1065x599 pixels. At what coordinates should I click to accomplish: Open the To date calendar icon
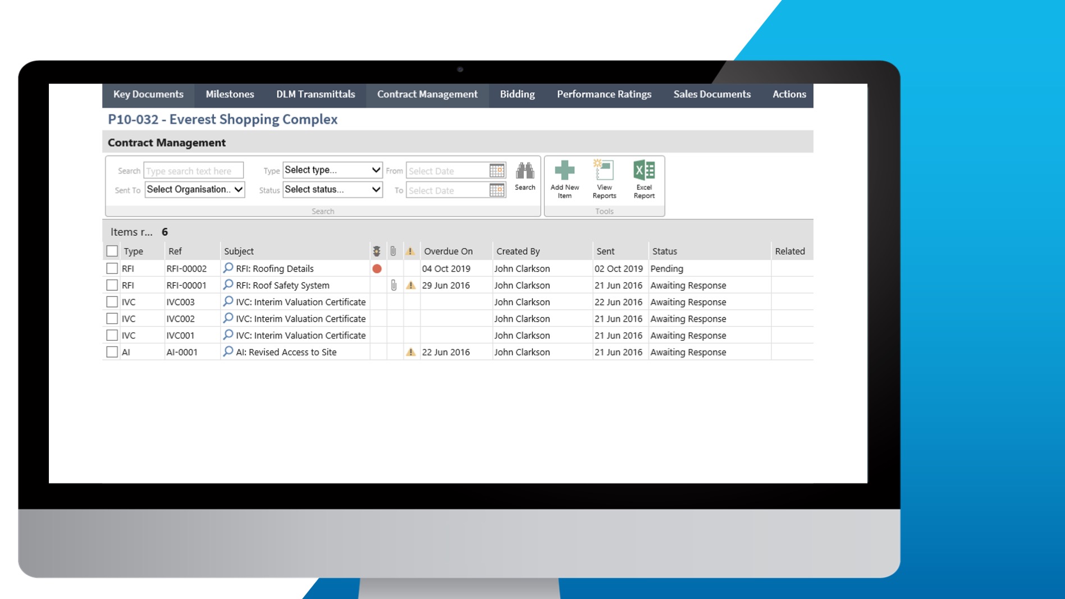click(497, 190)
